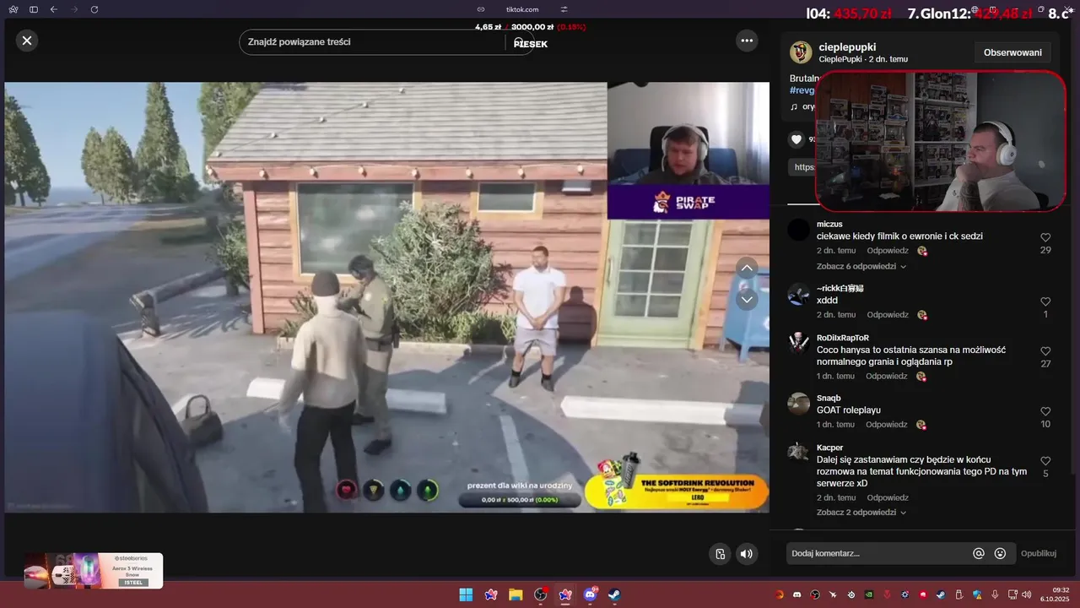This screenshot has width=1080, height=608.
Task: Open File Explorer from taskbar
Action: 516,594
